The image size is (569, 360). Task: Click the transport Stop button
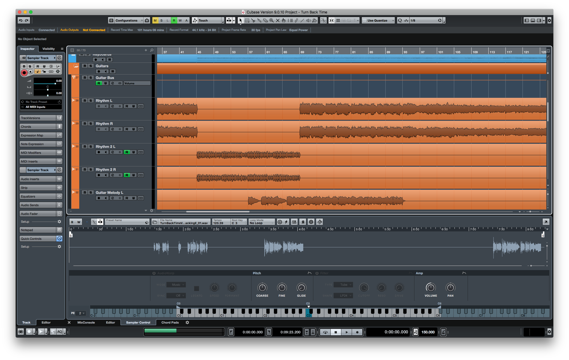tap(336, 332)
